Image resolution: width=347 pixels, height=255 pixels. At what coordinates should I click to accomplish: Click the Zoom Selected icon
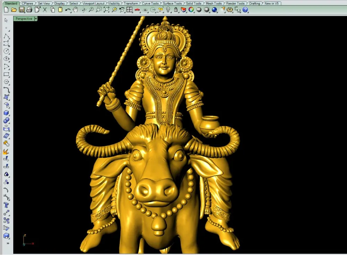[114, 10]
